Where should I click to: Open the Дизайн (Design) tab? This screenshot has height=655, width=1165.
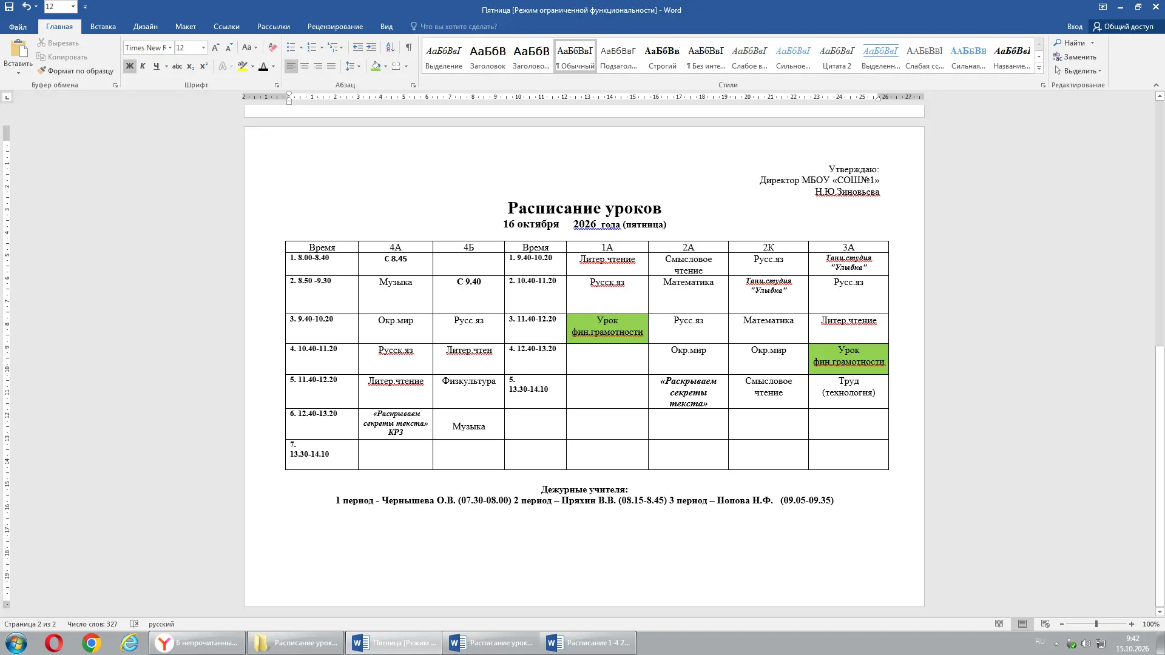coord(146,27)
